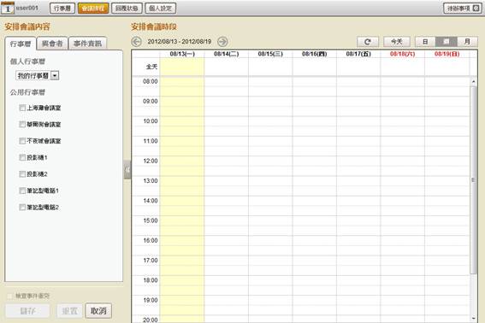
Task: Click the scrollbar up arrow of the time grid
Action: coord(473,82)
